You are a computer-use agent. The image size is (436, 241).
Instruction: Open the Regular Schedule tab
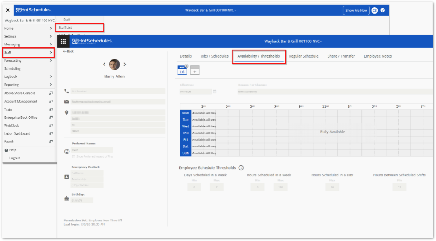303,56
